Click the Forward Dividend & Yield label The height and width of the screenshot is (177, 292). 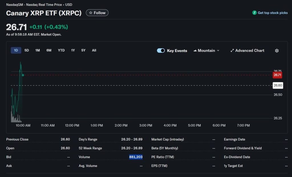click(x=243, y=148)
